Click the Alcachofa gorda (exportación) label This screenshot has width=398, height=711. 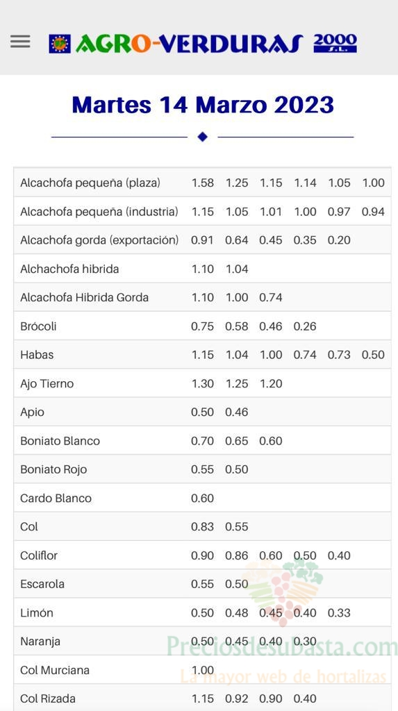(x=99, y=240)
